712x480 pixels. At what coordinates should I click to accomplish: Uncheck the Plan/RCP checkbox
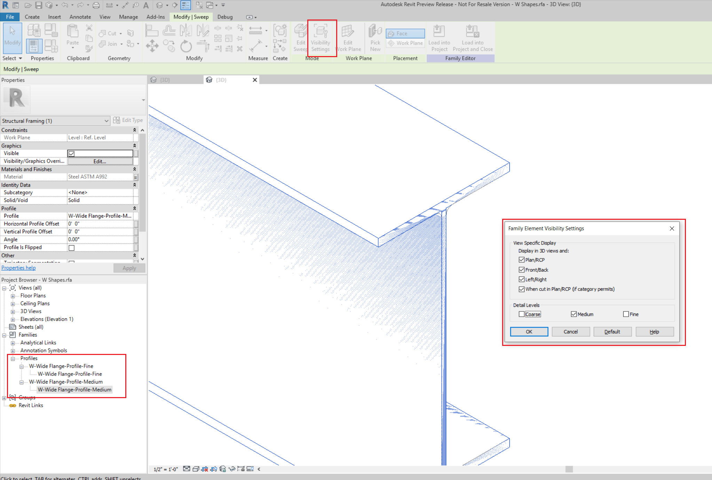tap(521, 260)
